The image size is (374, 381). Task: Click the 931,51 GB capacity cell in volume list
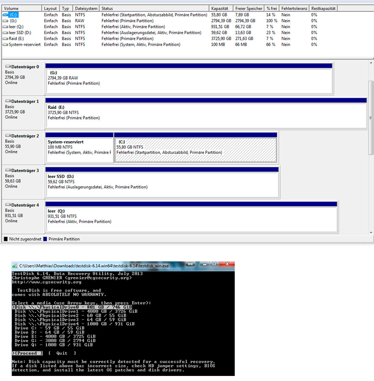[220, 27]
